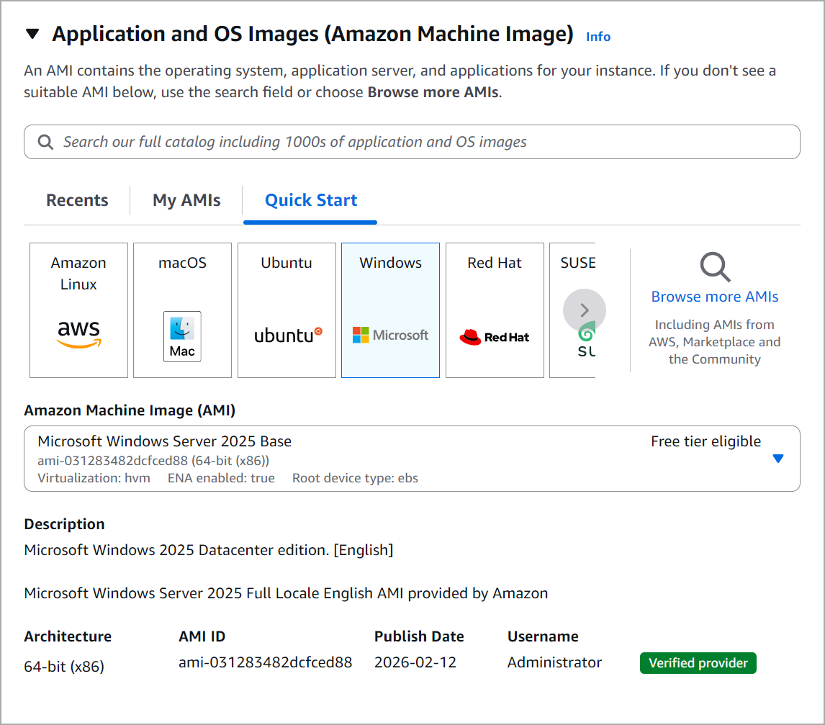The height and width of the screenshot is (725, 825).
Task: Open the My AMIs tab
Action: pos(186,200)
